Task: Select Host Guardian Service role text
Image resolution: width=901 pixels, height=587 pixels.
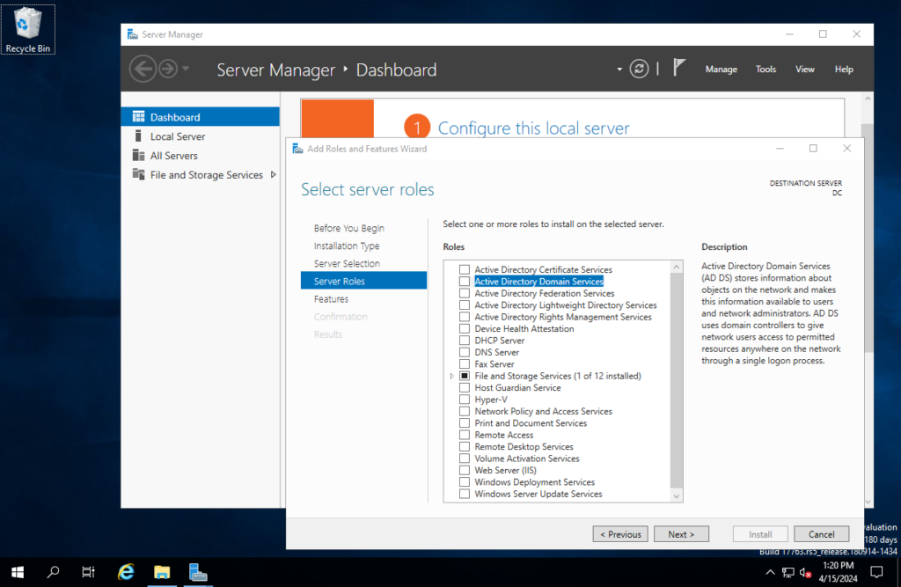Action: coord(517,387)
